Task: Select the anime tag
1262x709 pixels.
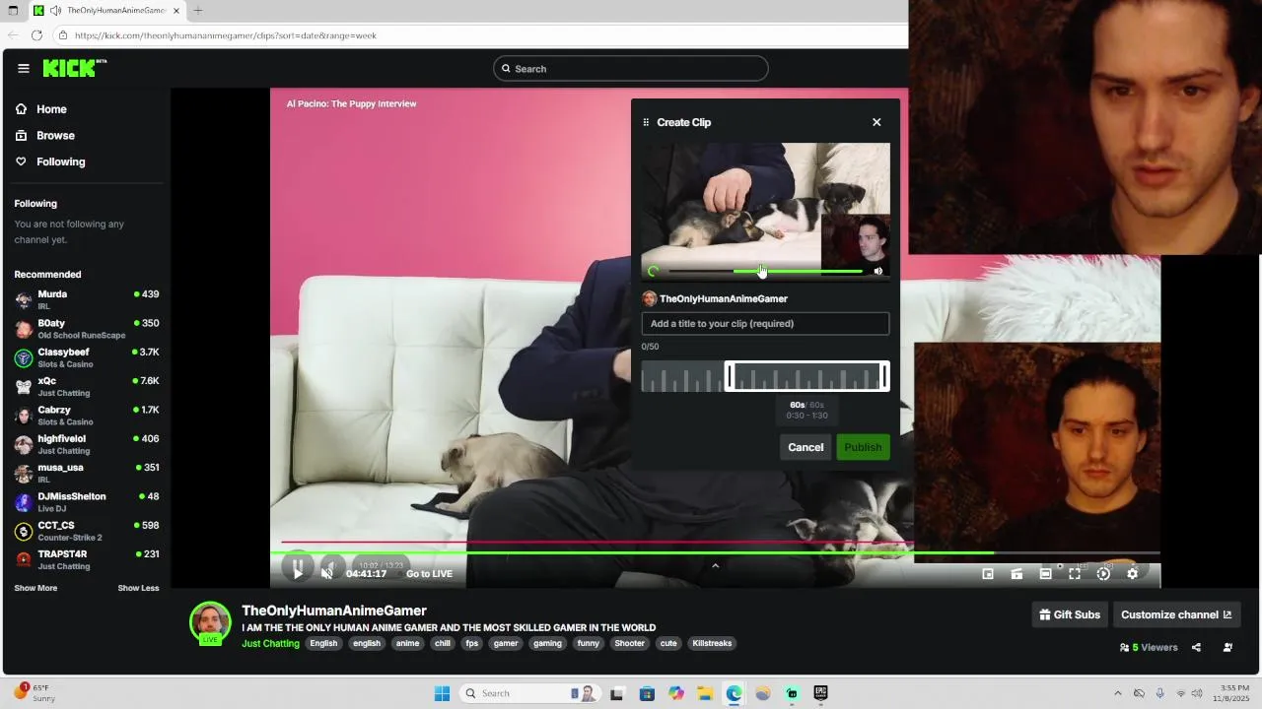Action: [x=407, y=644]
